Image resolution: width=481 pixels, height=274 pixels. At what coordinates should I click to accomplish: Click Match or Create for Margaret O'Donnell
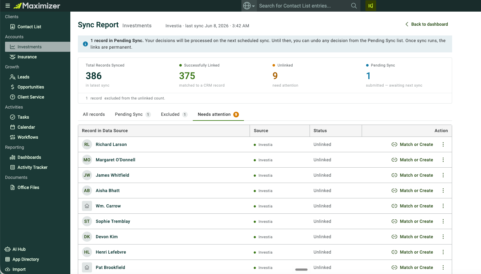(x=412, y=160)
